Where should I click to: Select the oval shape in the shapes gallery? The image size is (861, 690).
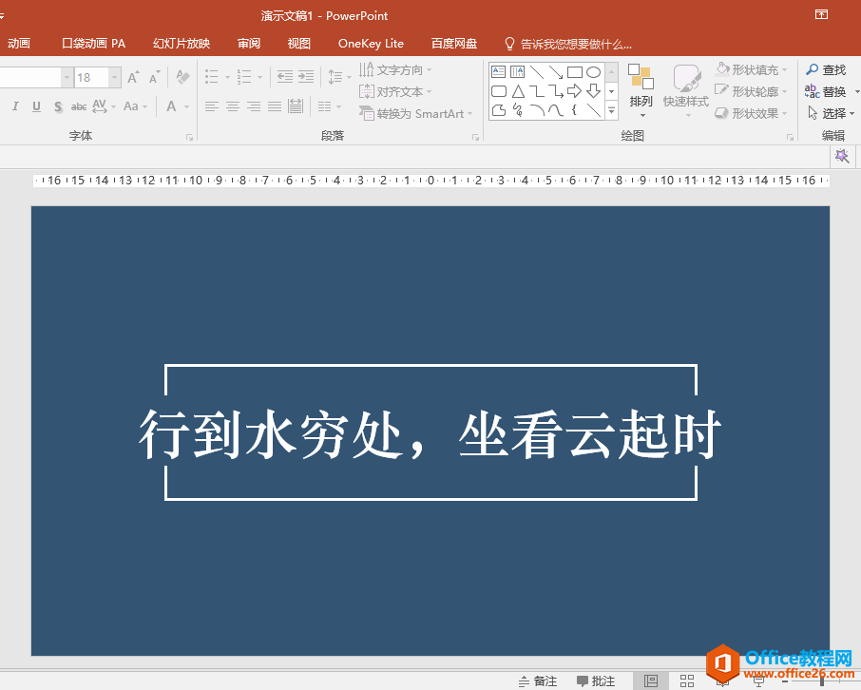pyautogui.click(x=593, y=71)
